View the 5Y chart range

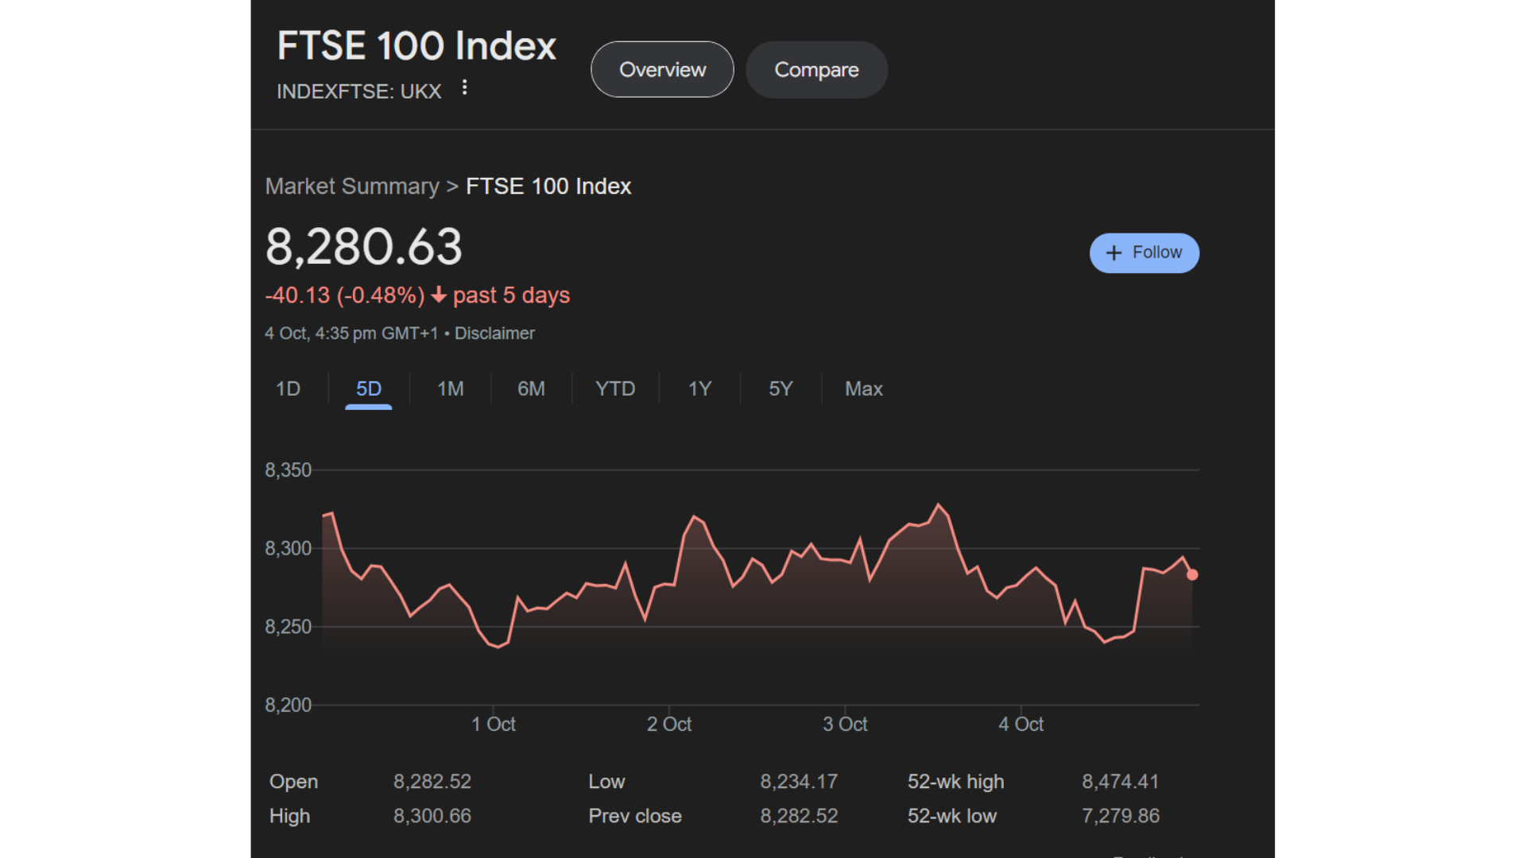tap(780, 388)
